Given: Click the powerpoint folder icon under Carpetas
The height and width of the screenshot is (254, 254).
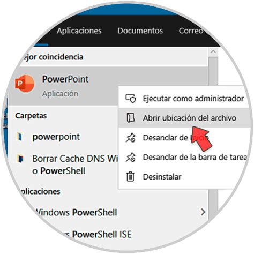Looking at the screenshot, I should click(20, 137).
